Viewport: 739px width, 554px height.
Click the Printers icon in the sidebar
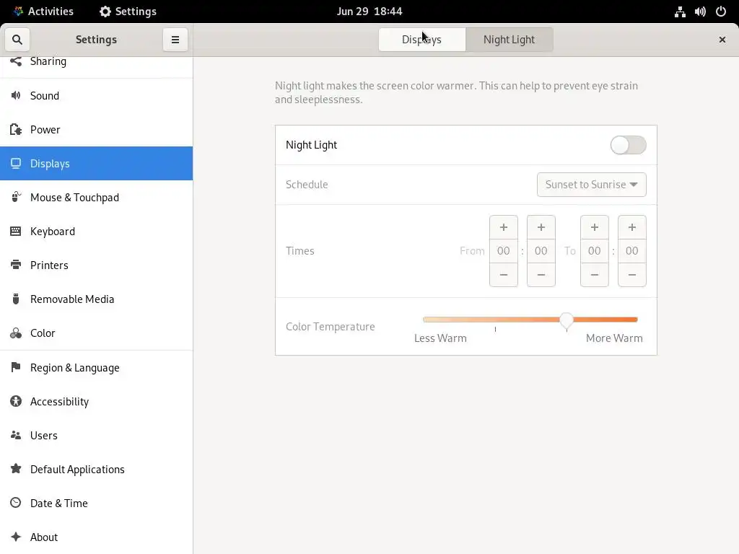(x=16, y=265)
